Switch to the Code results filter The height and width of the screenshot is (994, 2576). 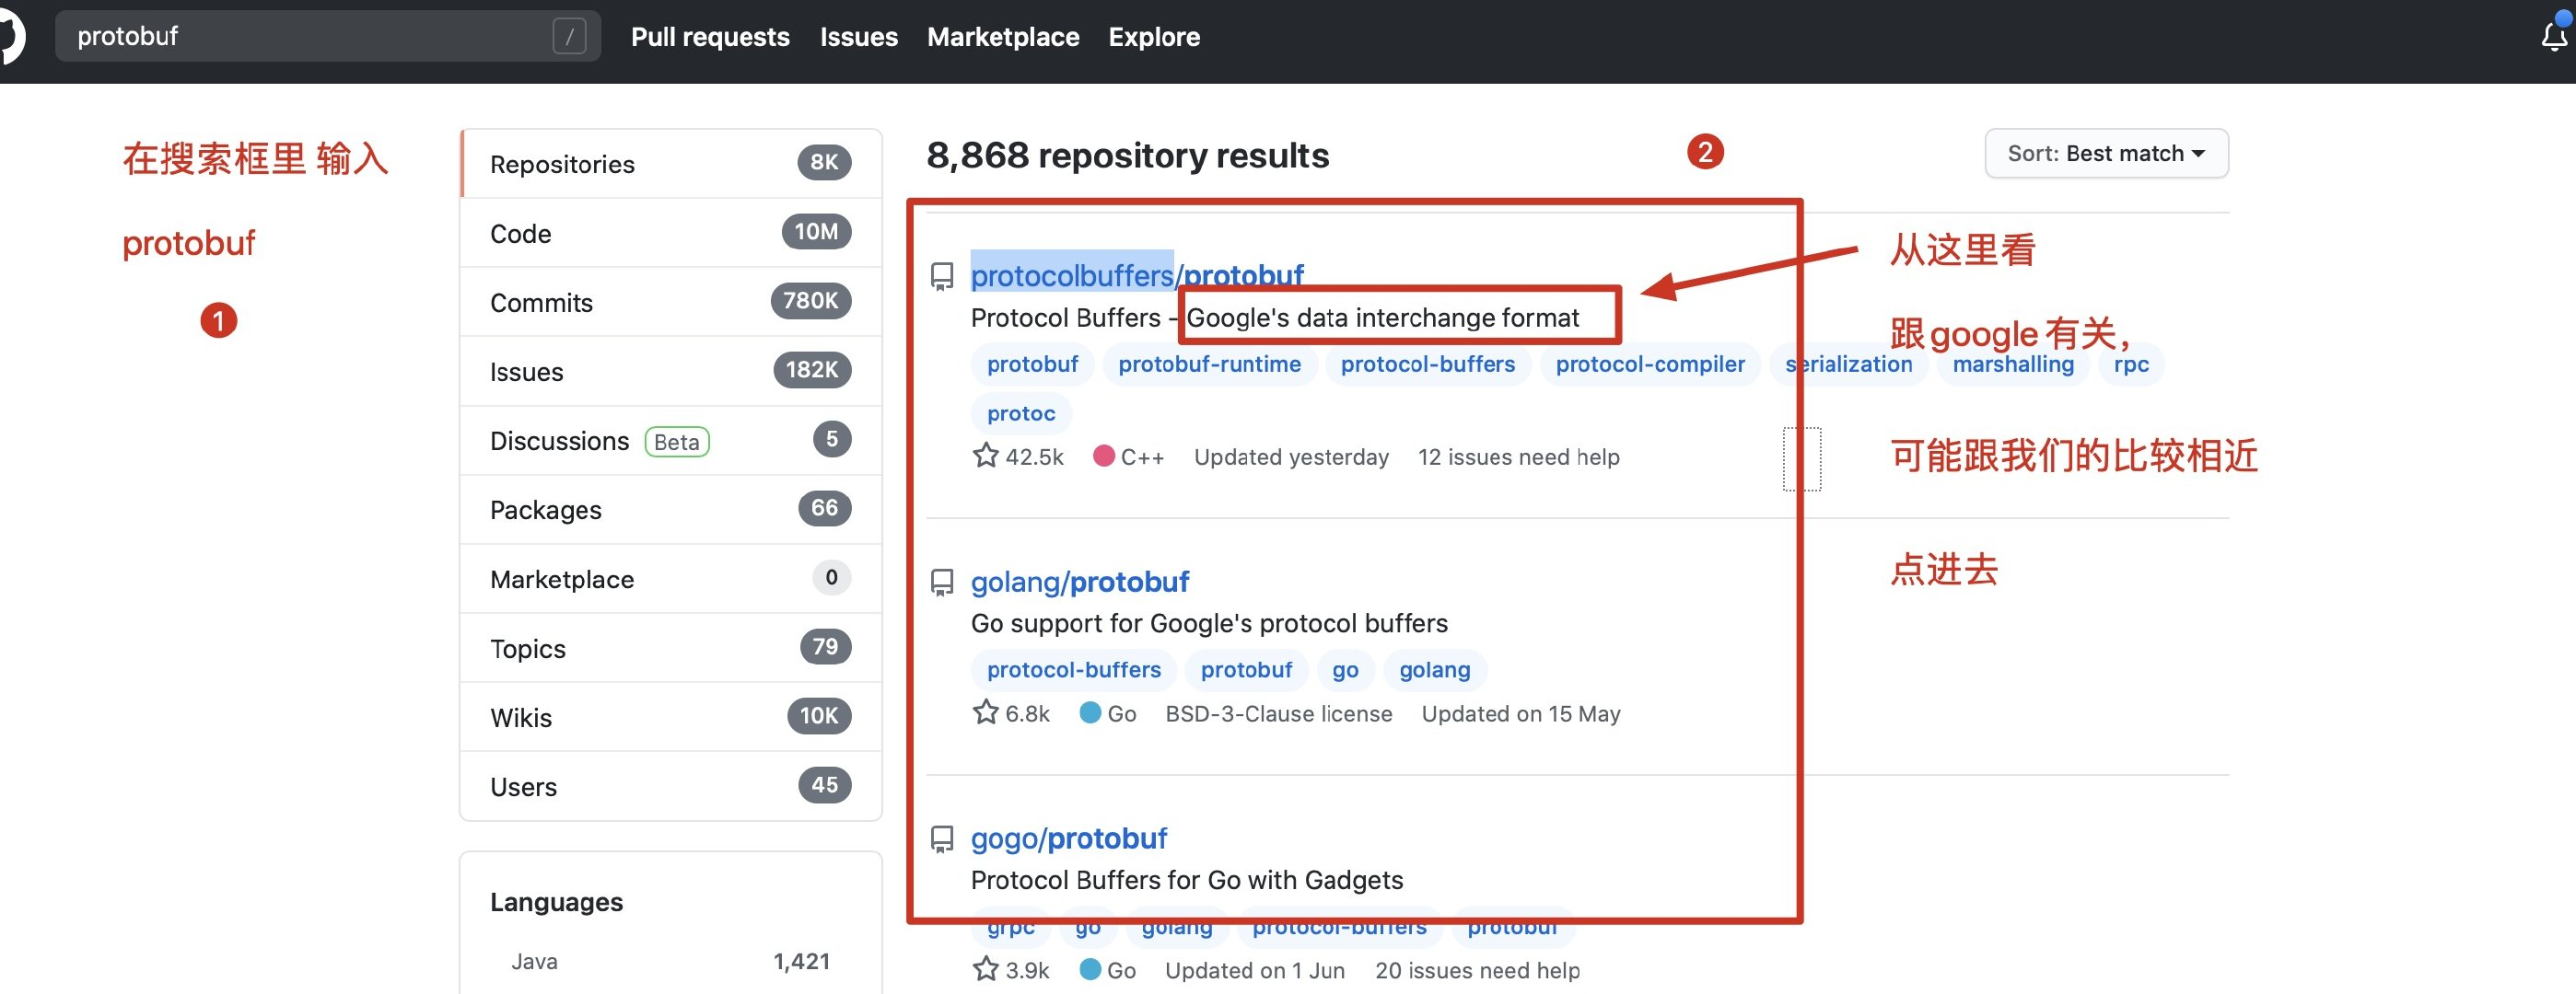point(520,233)
